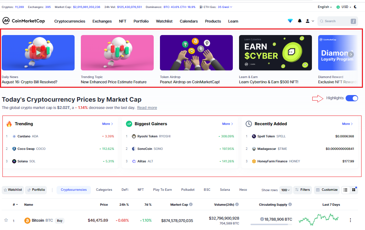Open the user account profile icon
Viewport: 365px width, 230px height.
click(x=307, y=21)
